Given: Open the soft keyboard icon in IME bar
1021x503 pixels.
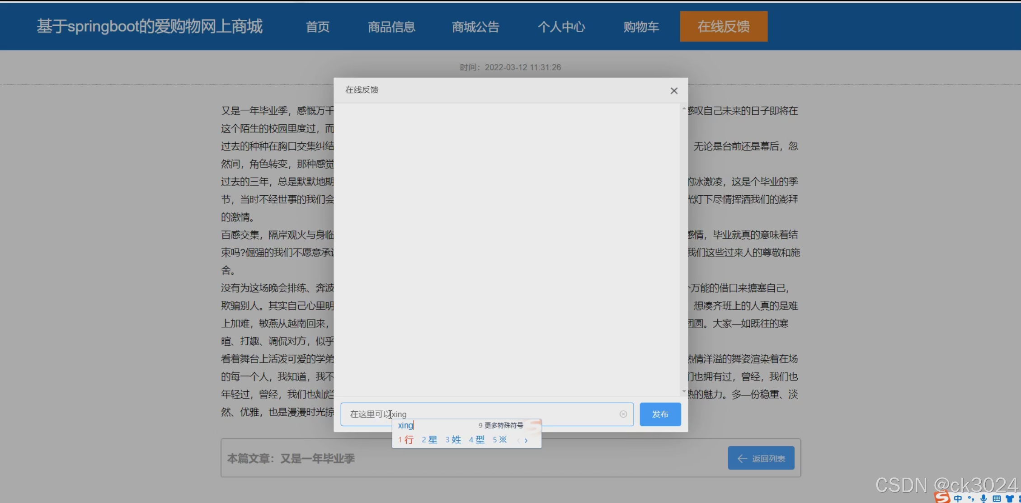Looking at the screenshot, I should 997,499.
